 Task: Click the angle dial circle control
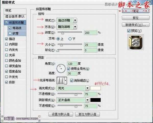point(61,69)
